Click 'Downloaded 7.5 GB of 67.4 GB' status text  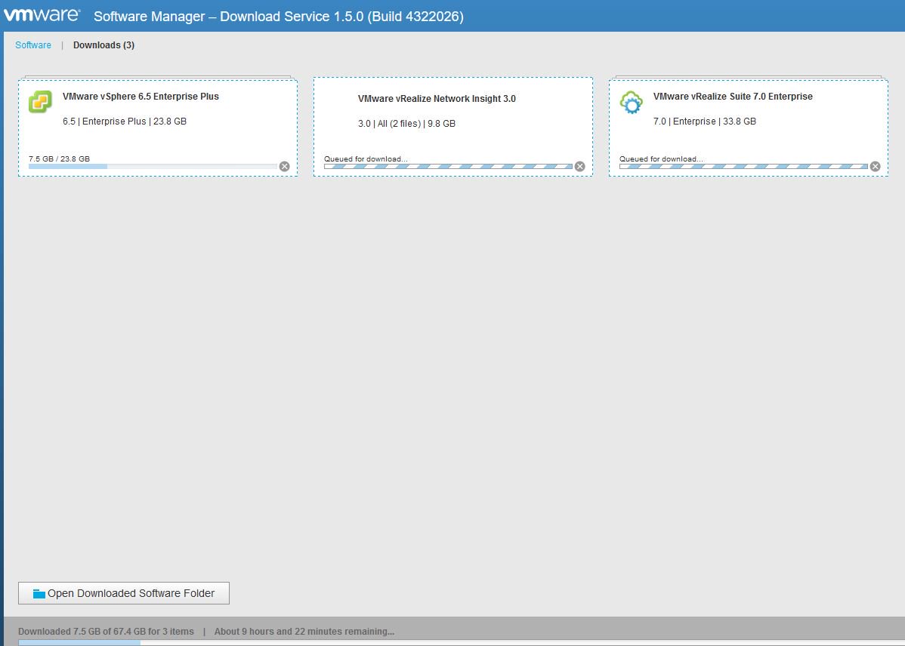point(107,632)
